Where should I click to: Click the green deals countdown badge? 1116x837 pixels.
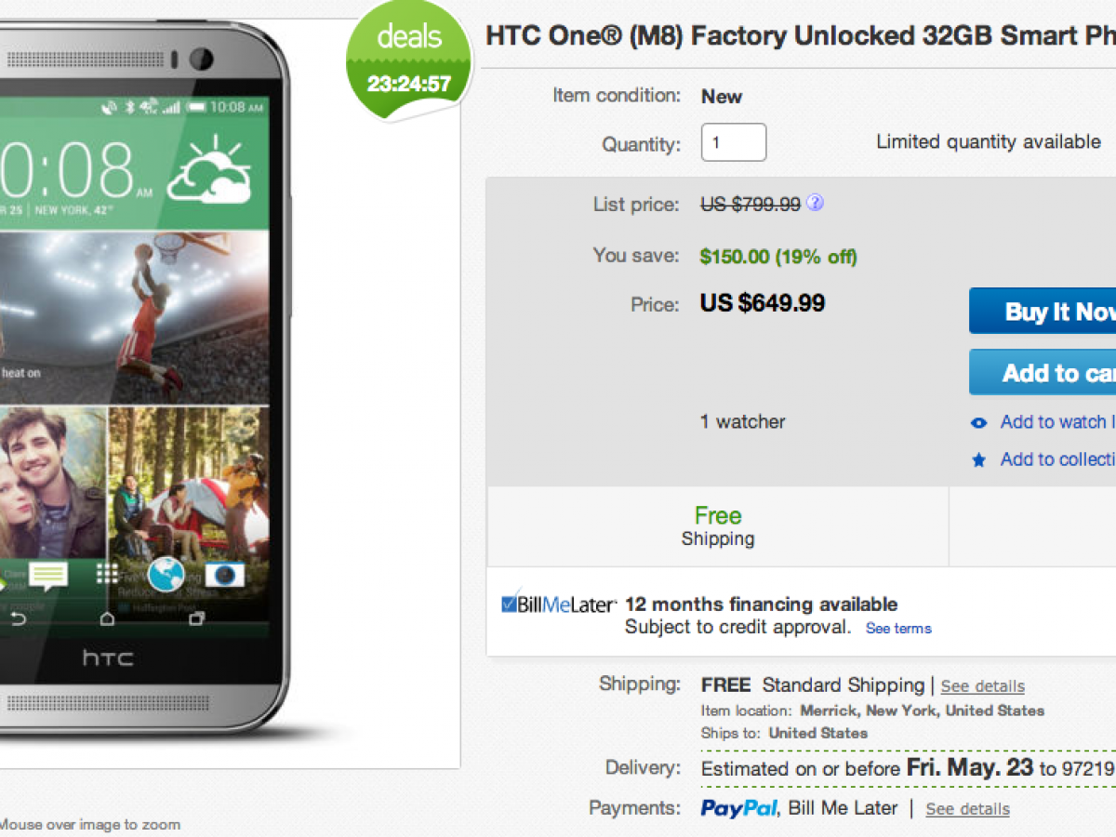pos(409,62)
